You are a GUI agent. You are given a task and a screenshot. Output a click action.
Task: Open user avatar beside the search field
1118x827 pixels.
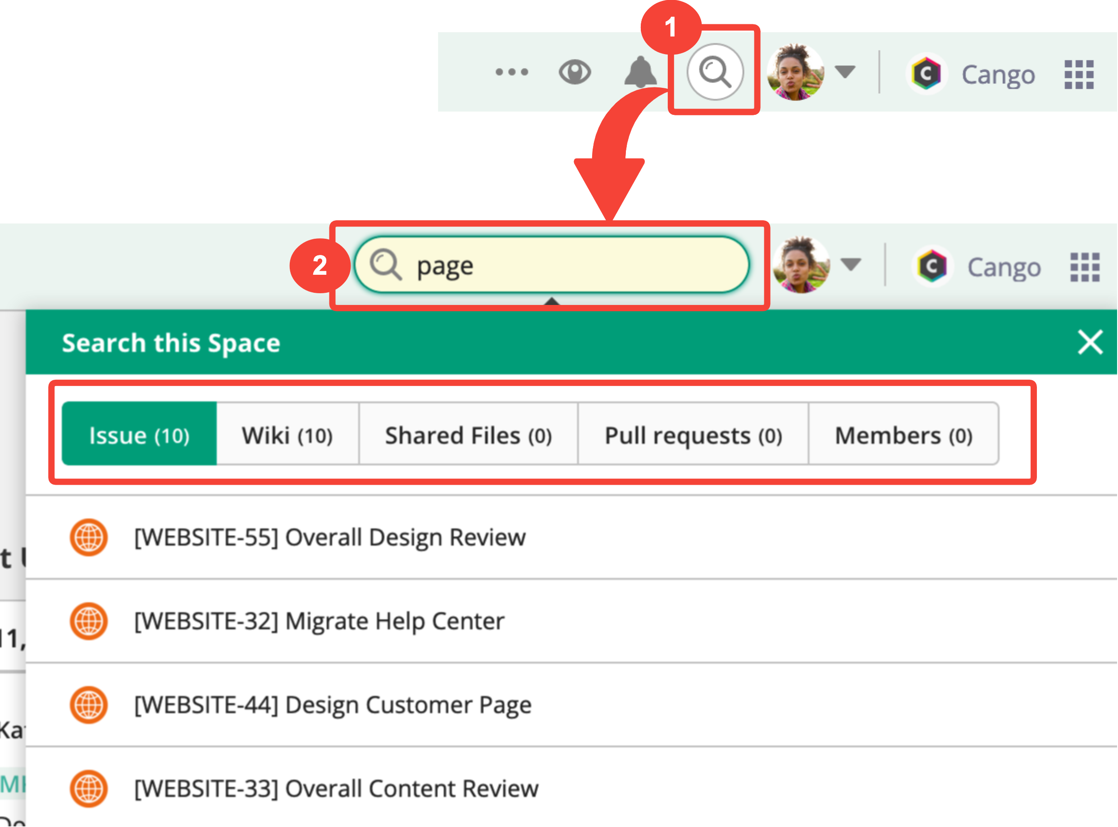(802, 265)
